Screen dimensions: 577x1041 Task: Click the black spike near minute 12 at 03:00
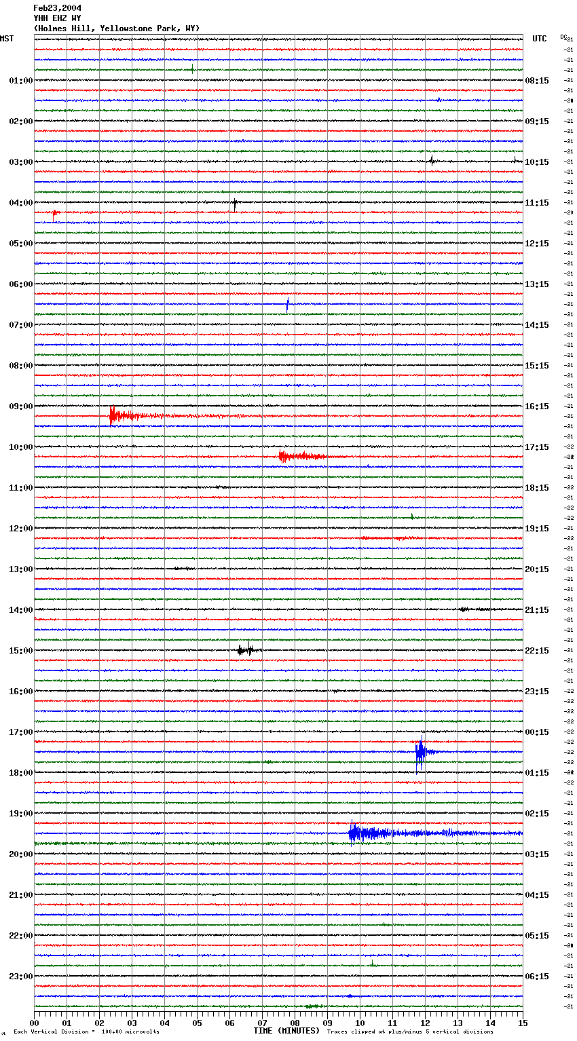(x=432, y=161)
